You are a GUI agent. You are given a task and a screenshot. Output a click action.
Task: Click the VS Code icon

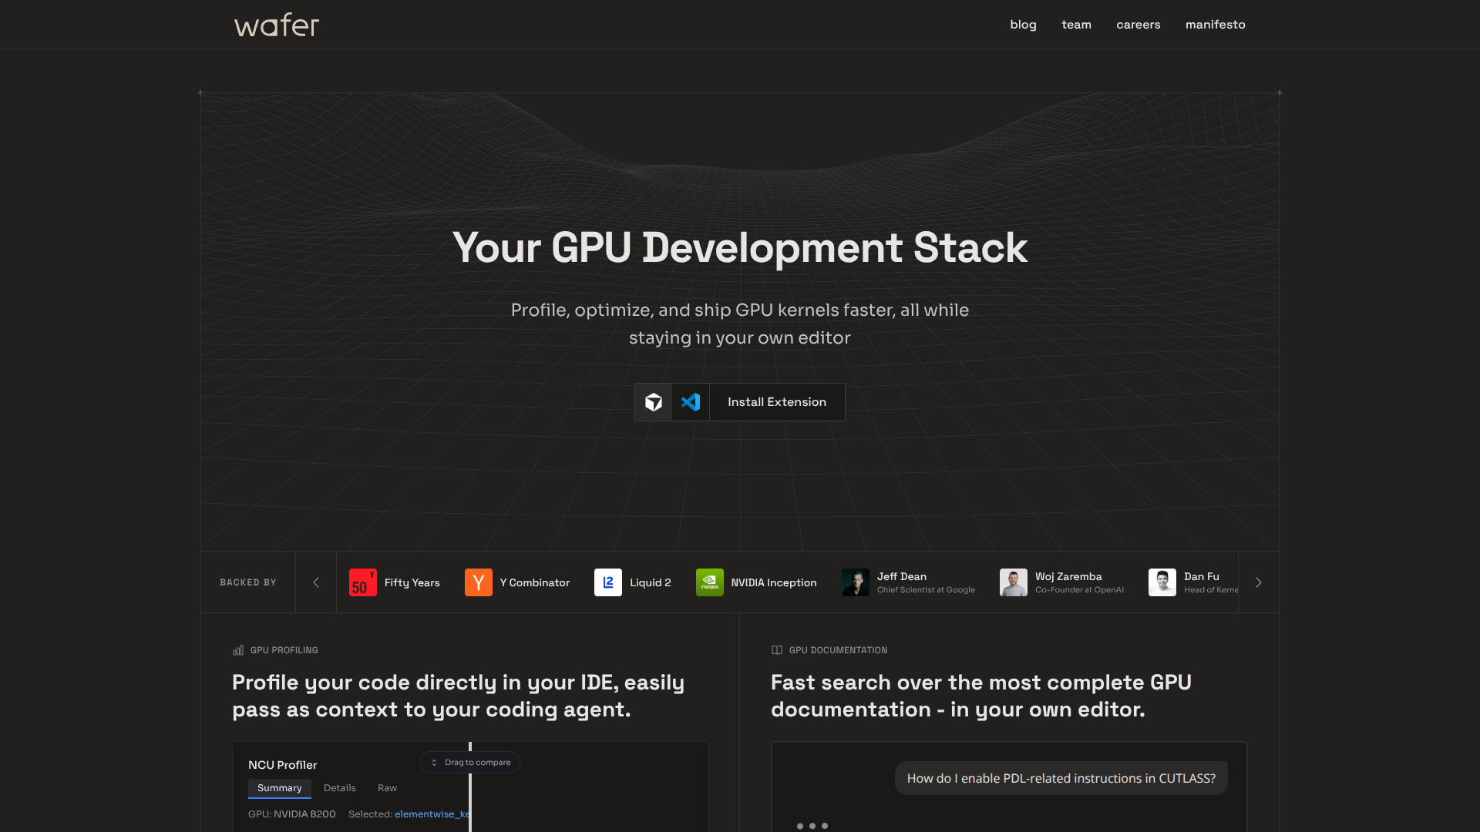(x=691, y=402)
